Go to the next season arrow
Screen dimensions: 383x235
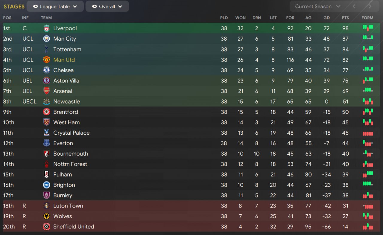point(370,6)
